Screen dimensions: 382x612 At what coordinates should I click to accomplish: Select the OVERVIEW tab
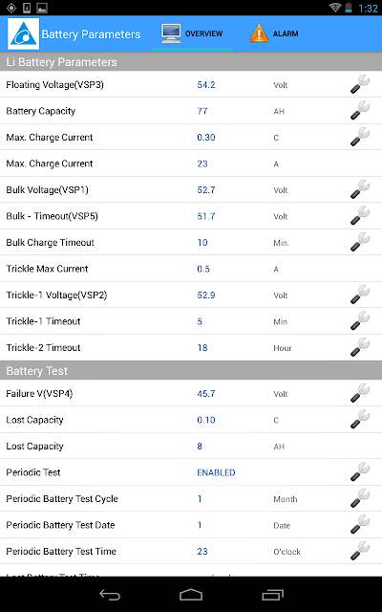click(192, 33)
